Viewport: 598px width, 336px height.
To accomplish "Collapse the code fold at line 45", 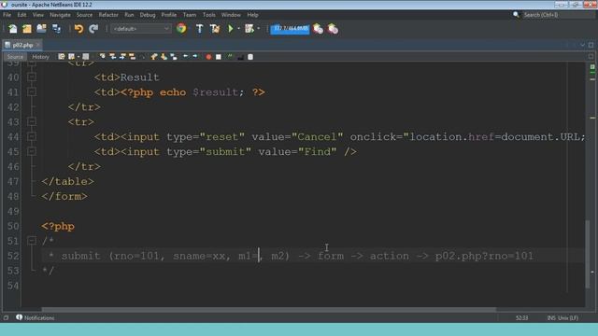I will click(x=32, y=151).
